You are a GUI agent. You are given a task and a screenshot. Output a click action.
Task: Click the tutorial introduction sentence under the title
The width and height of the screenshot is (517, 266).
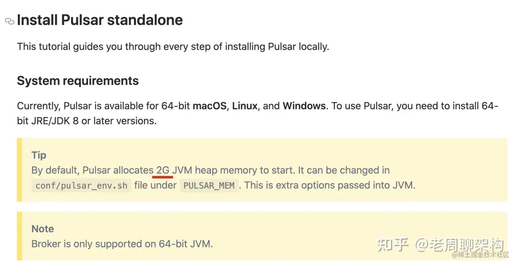[x=173, y=47]
